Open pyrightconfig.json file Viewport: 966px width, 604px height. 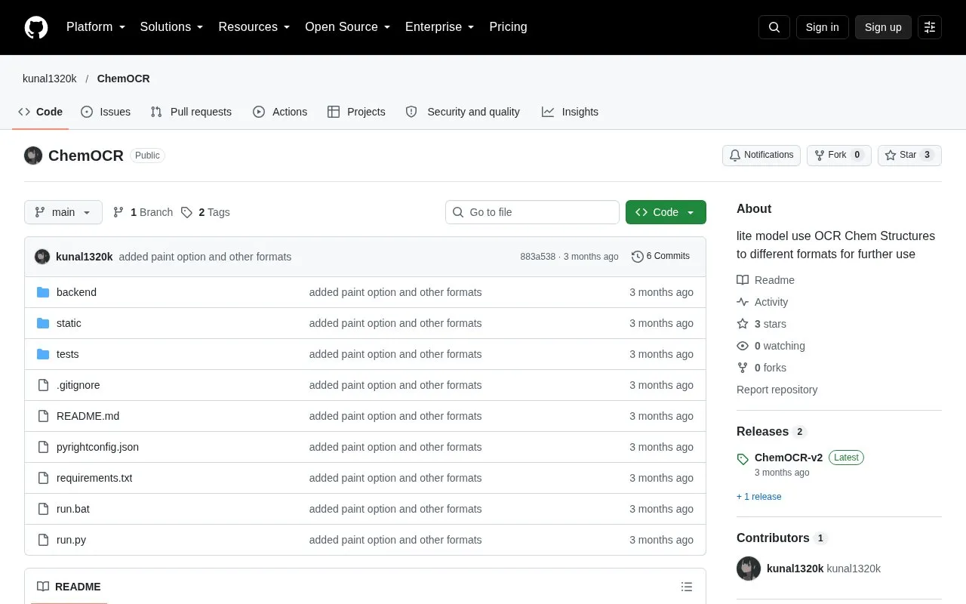(97, 447)
